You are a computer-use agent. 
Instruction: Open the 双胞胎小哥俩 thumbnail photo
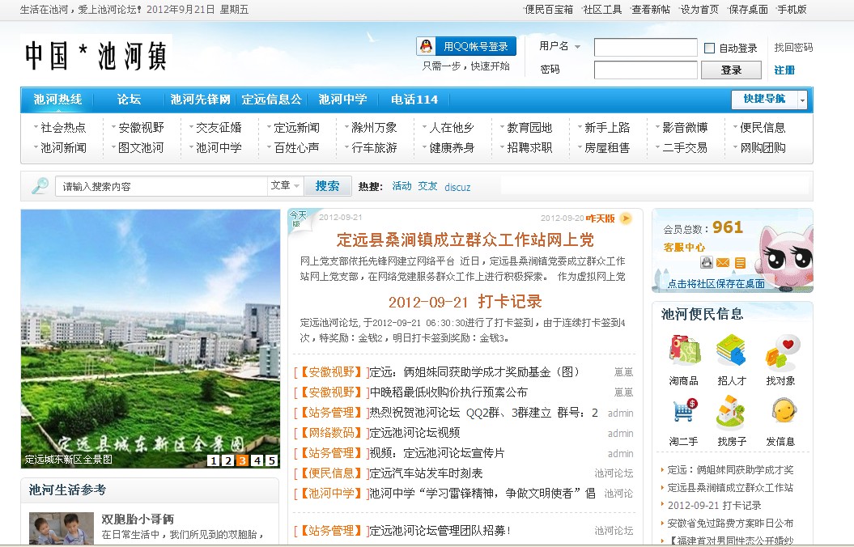click(62, 528)
